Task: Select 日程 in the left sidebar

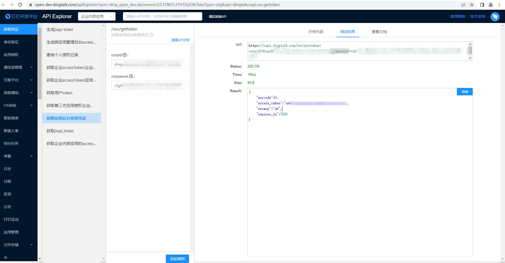Action: (19, 181)
